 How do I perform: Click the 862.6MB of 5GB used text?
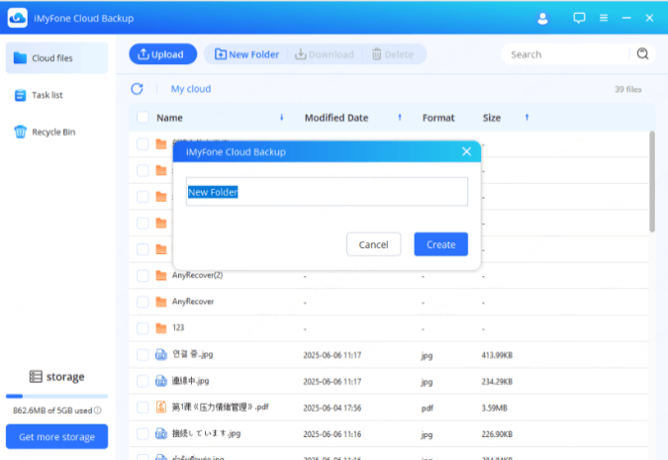[52, 411]
